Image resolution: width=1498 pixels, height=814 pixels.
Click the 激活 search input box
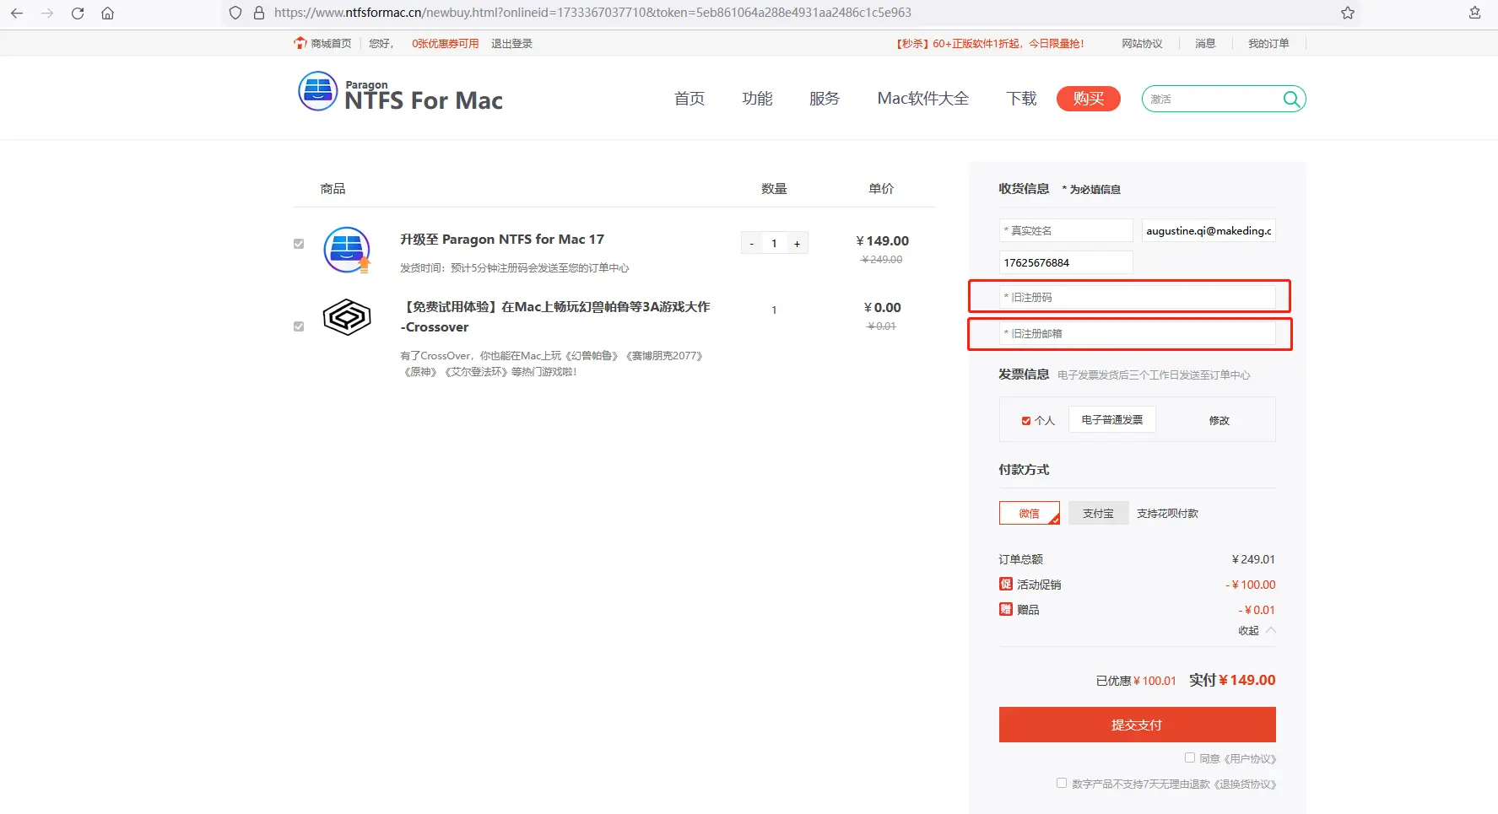click(1212, 99)
